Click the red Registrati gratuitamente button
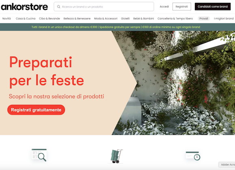The image size is (235, 170). (x=36, y=110)
